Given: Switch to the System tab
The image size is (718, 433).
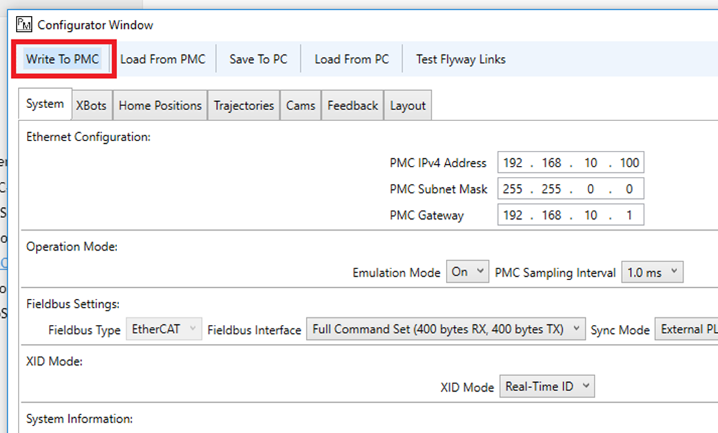Looking at the screenshot, I should (45, 105).
